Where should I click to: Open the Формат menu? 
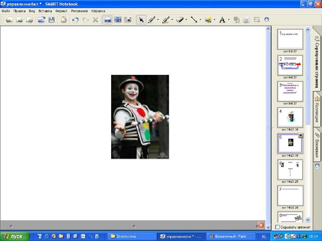tap(61, 11)
